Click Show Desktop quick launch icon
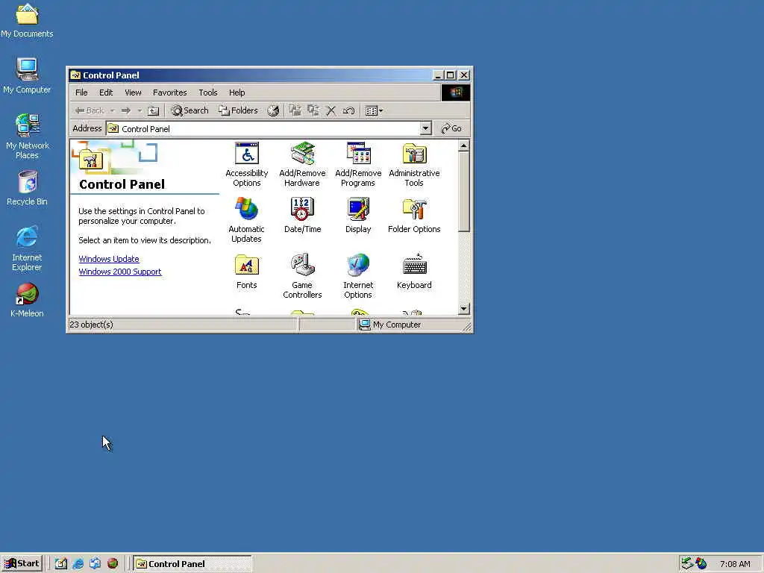This screenshot has height=573, width=764. (61, 564)
